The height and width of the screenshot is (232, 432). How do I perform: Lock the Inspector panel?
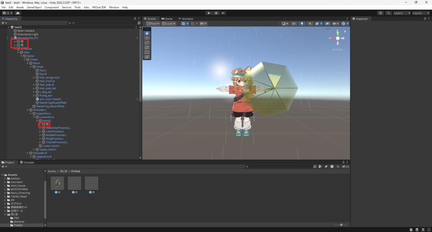point(424,19)
